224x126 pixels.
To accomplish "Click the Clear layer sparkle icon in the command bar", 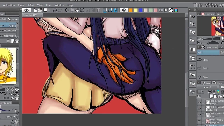I will [x=66, y=10].
